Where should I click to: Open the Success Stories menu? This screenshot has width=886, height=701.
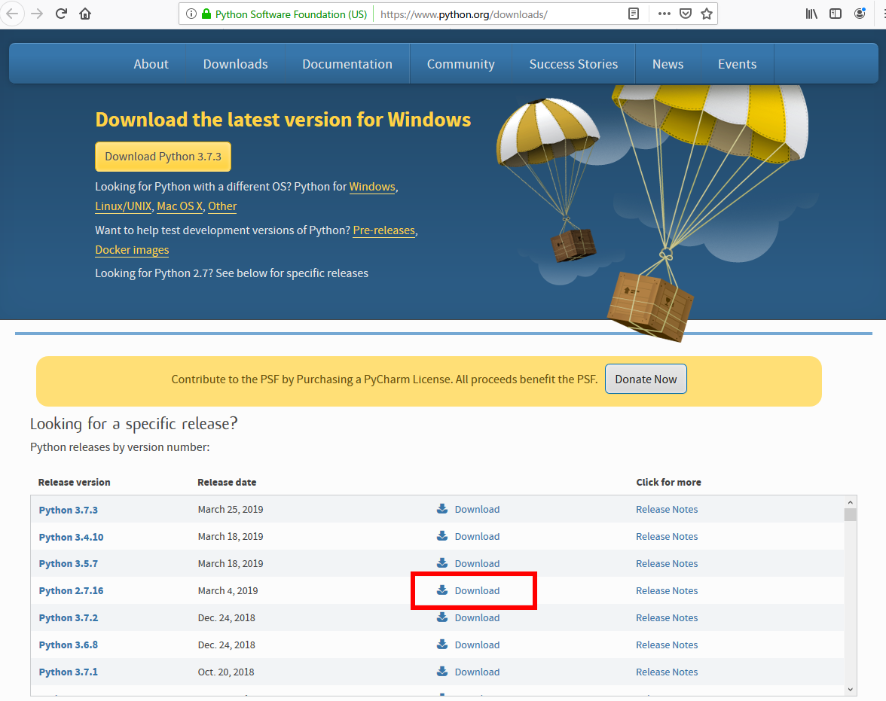click(573, 64)
